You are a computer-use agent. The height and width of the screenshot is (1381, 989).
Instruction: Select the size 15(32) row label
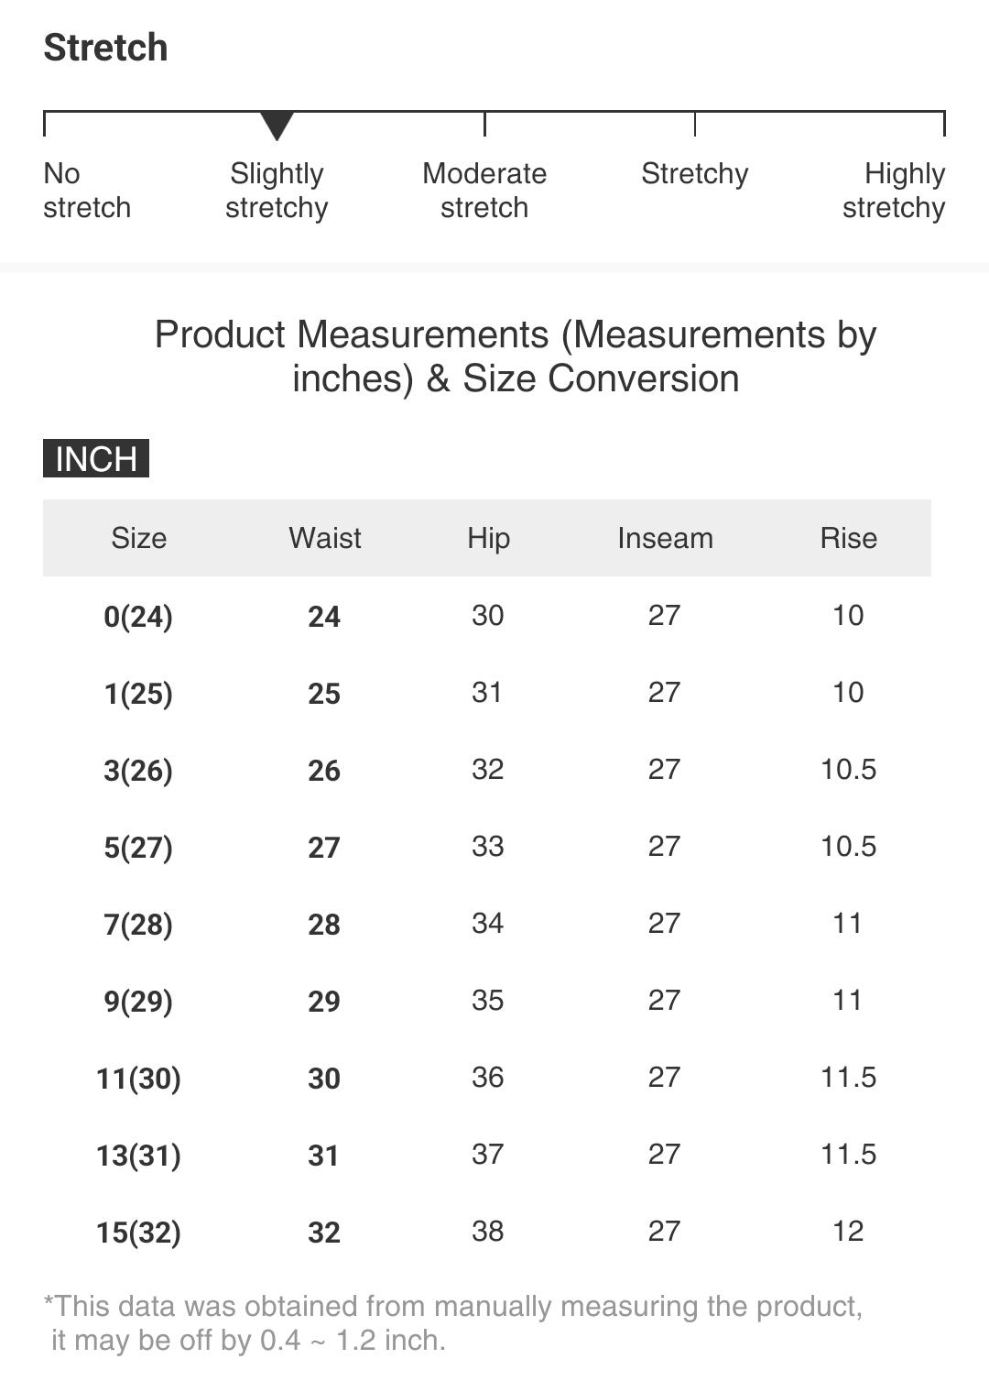138,1233
